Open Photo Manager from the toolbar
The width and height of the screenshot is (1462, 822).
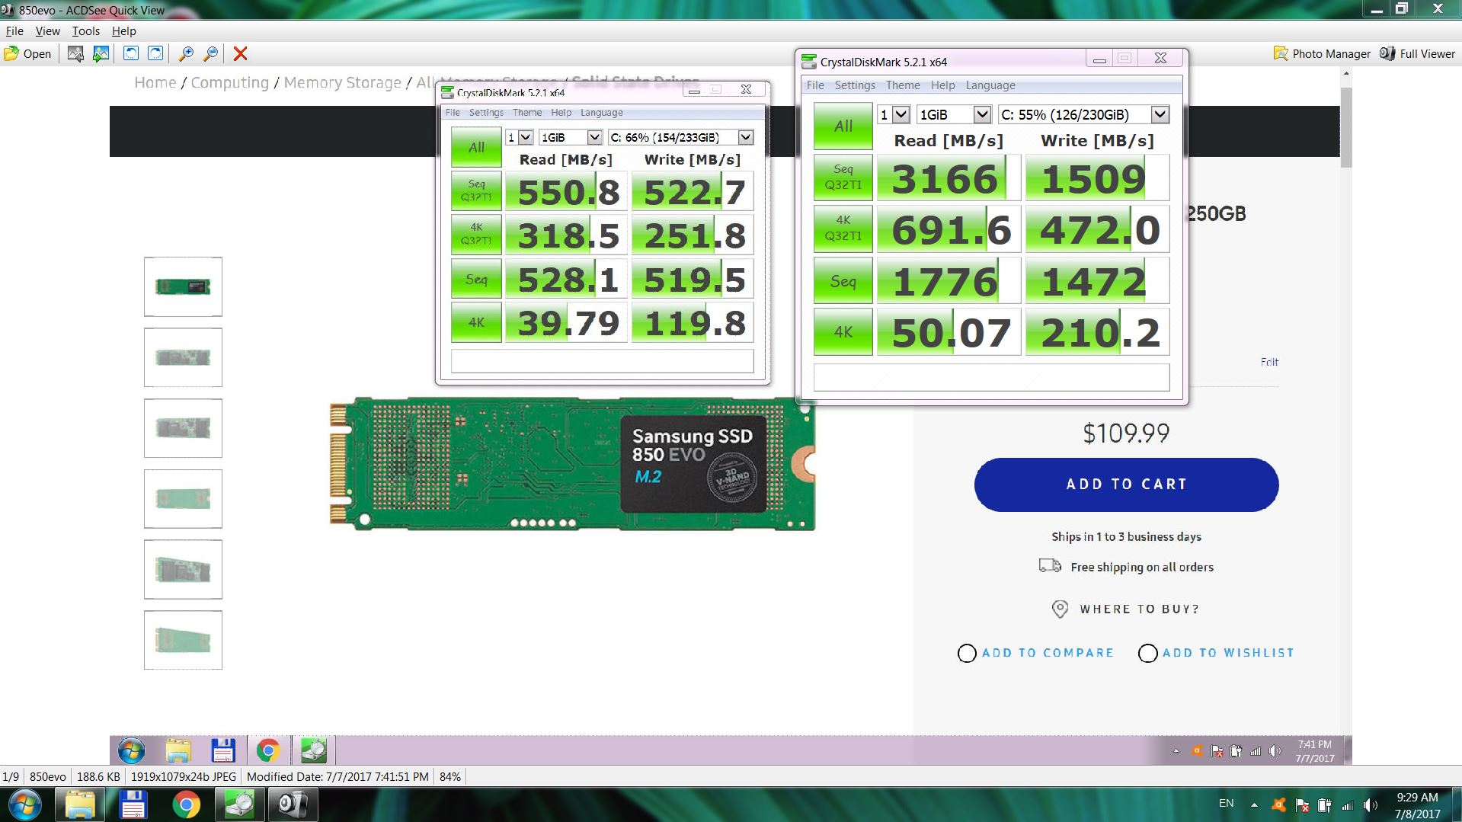point(1322,53)
